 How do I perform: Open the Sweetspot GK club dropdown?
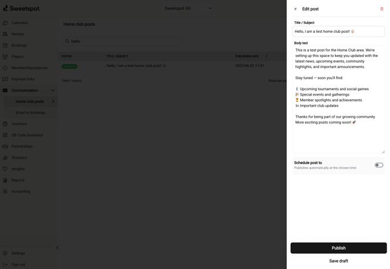188,8
